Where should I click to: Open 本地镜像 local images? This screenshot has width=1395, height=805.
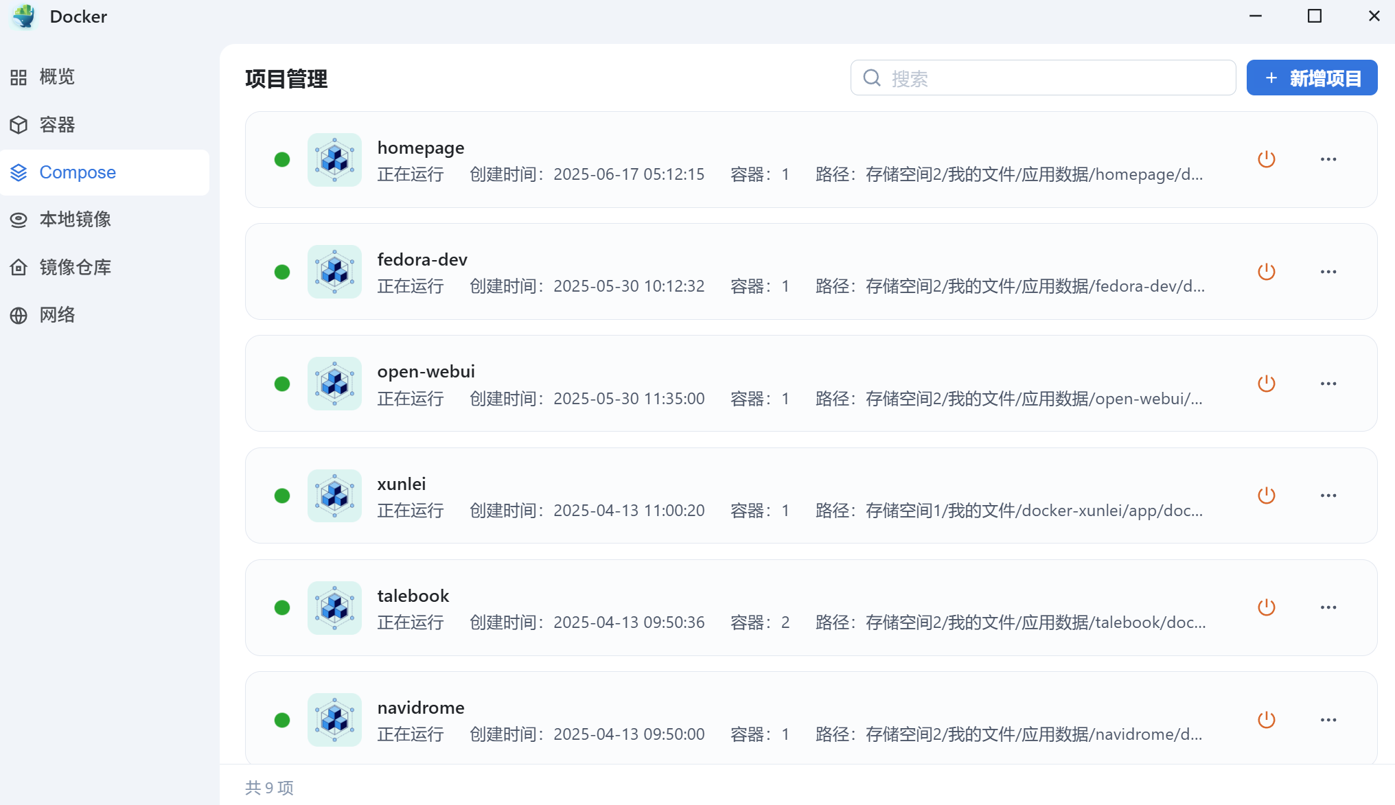tap(104, 220)
